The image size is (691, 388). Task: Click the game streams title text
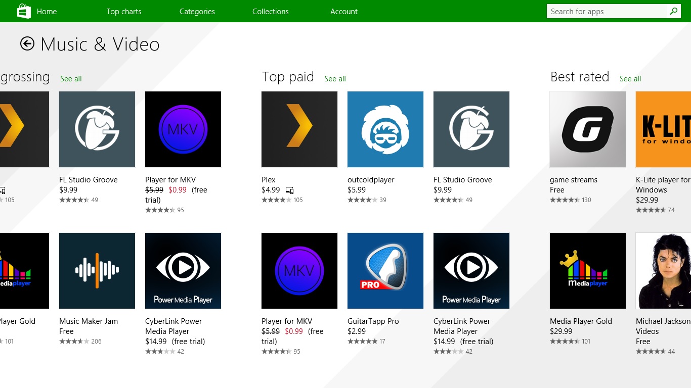574,180
